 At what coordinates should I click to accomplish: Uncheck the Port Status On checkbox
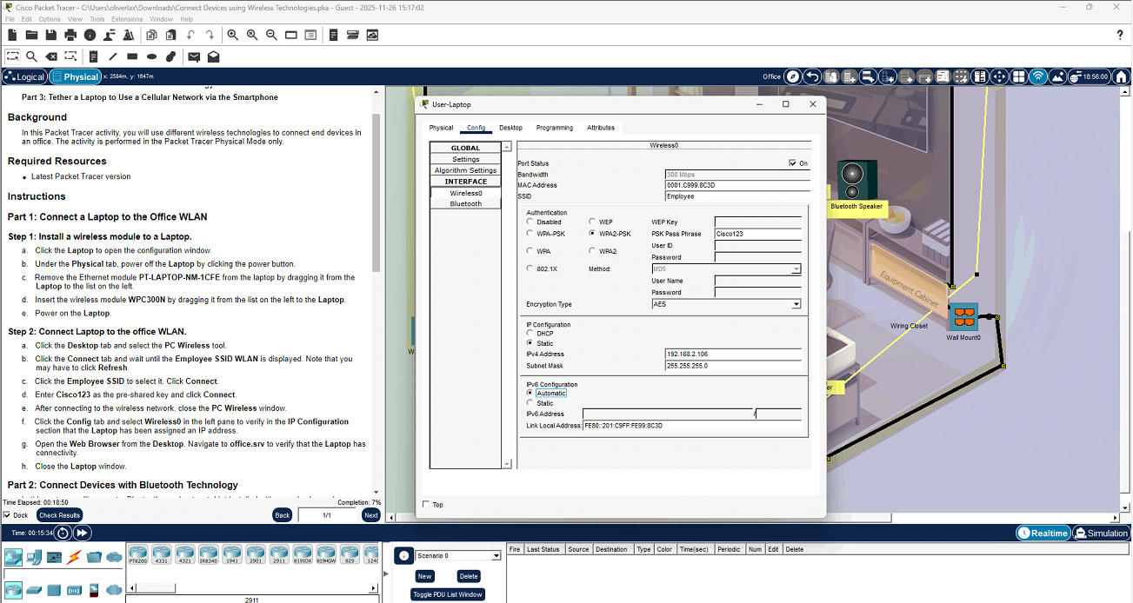pyautogui.click(x=791, y=162)
